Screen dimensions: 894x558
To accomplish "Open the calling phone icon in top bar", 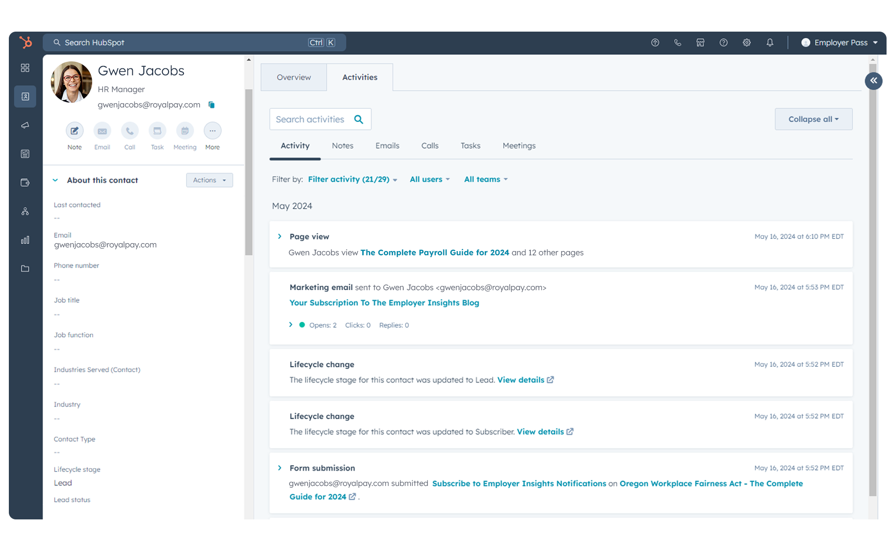I will coord(678,42).
